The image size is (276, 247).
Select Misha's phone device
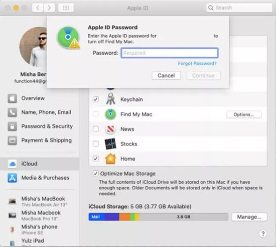[40, 229]
